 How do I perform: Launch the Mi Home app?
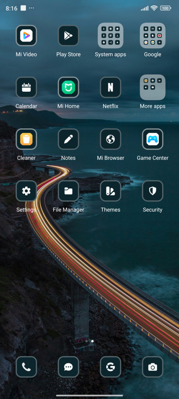point(68,87)
